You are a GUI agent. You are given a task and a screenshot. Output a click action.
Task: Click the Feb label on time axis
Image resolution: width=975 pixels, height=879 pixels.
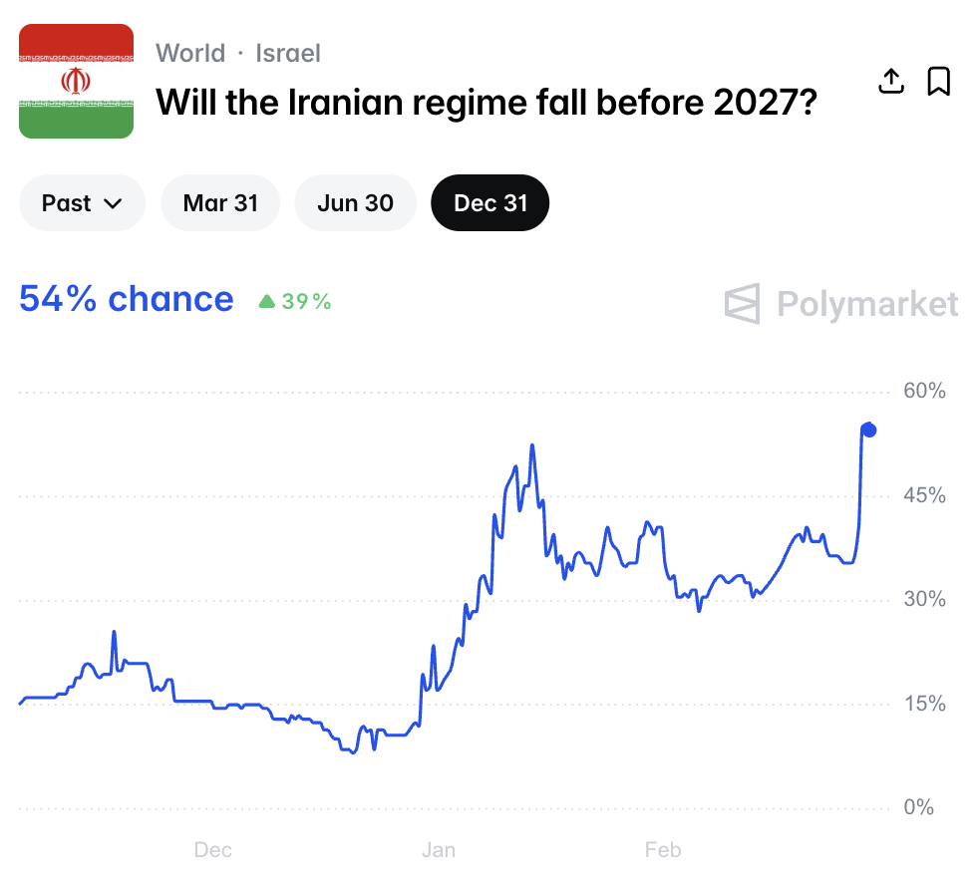click(663, 850)
